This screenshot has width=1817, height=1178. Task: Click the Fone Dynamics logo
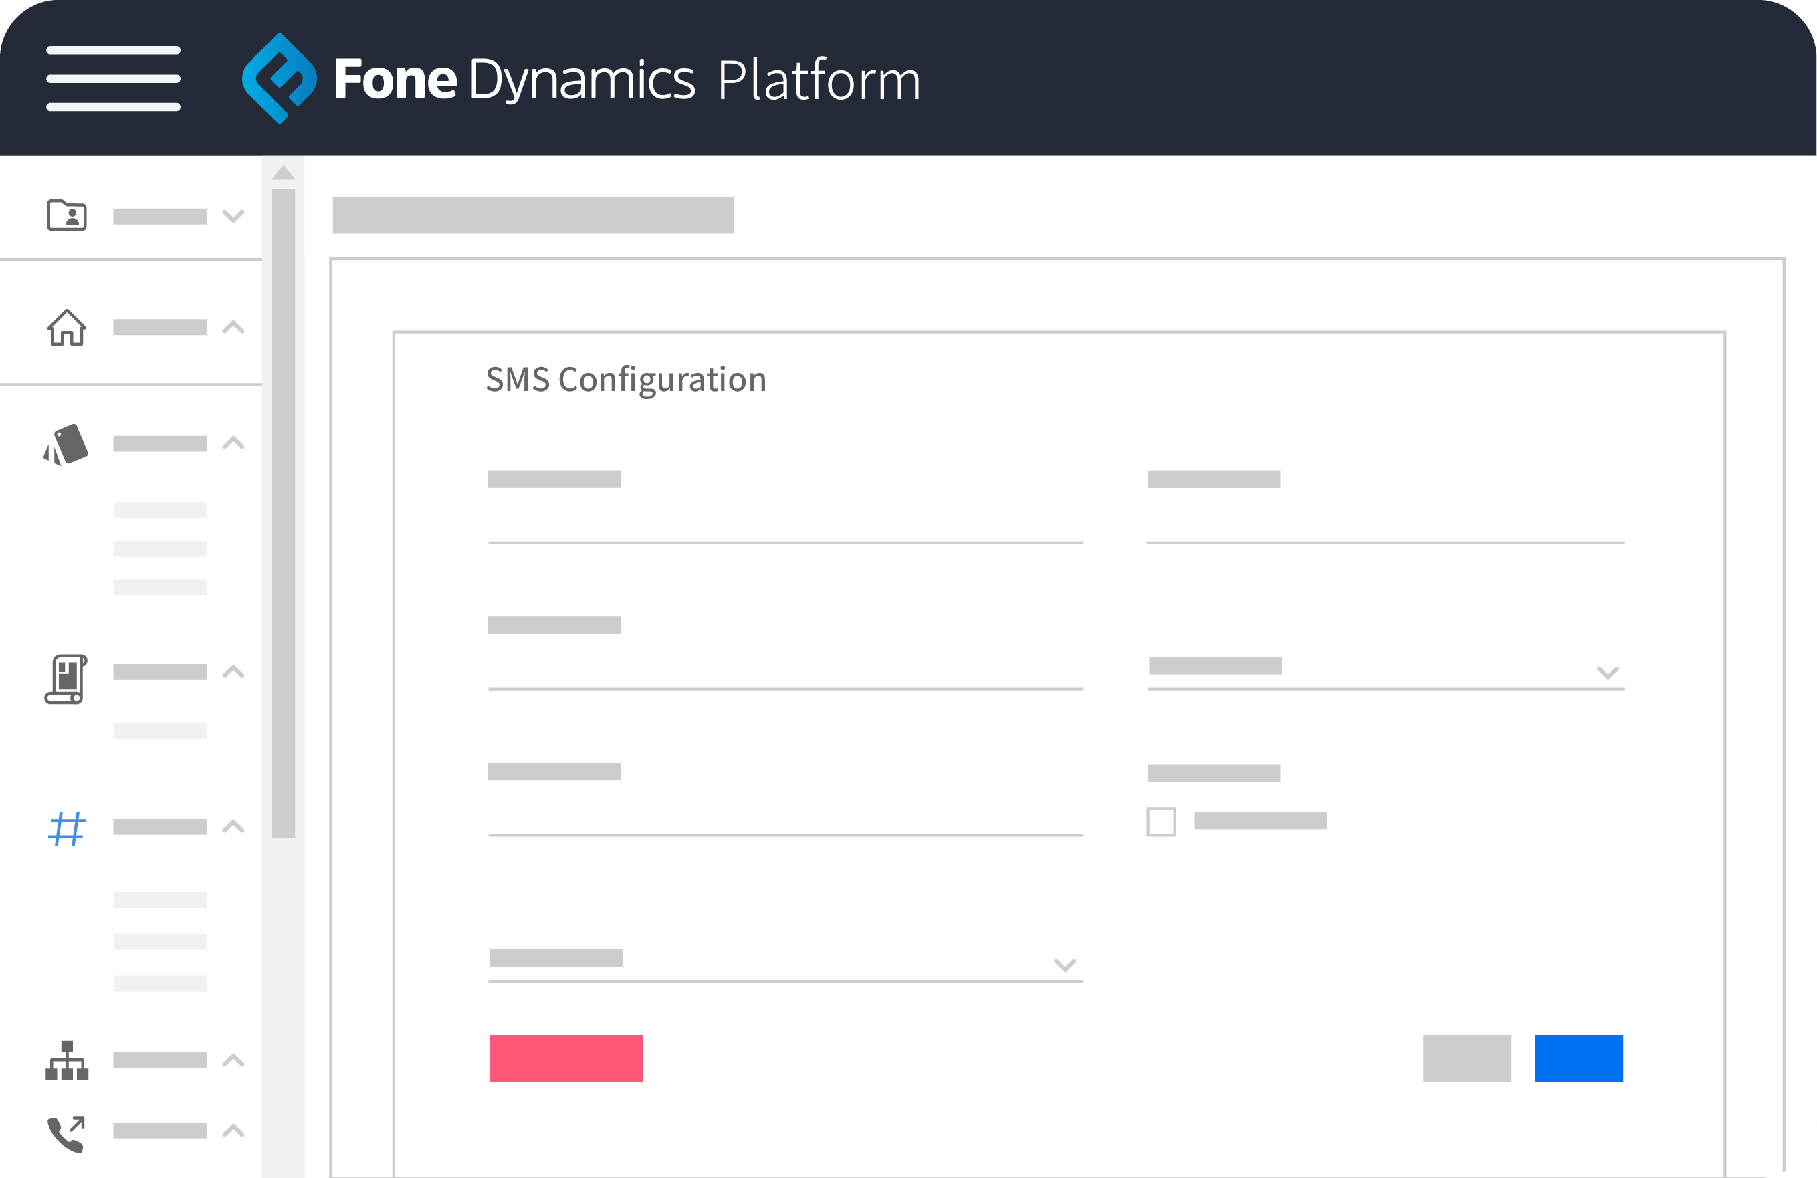coord(279,79)
